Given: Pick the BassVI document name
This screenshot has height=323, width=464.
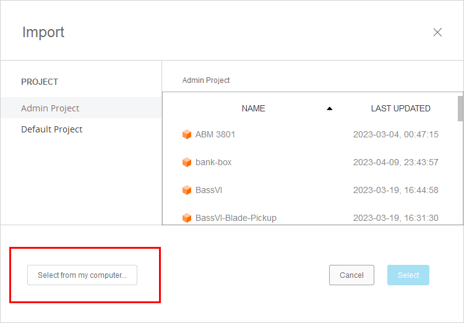Looking at the screenshot, I should [x=208, y=190].
